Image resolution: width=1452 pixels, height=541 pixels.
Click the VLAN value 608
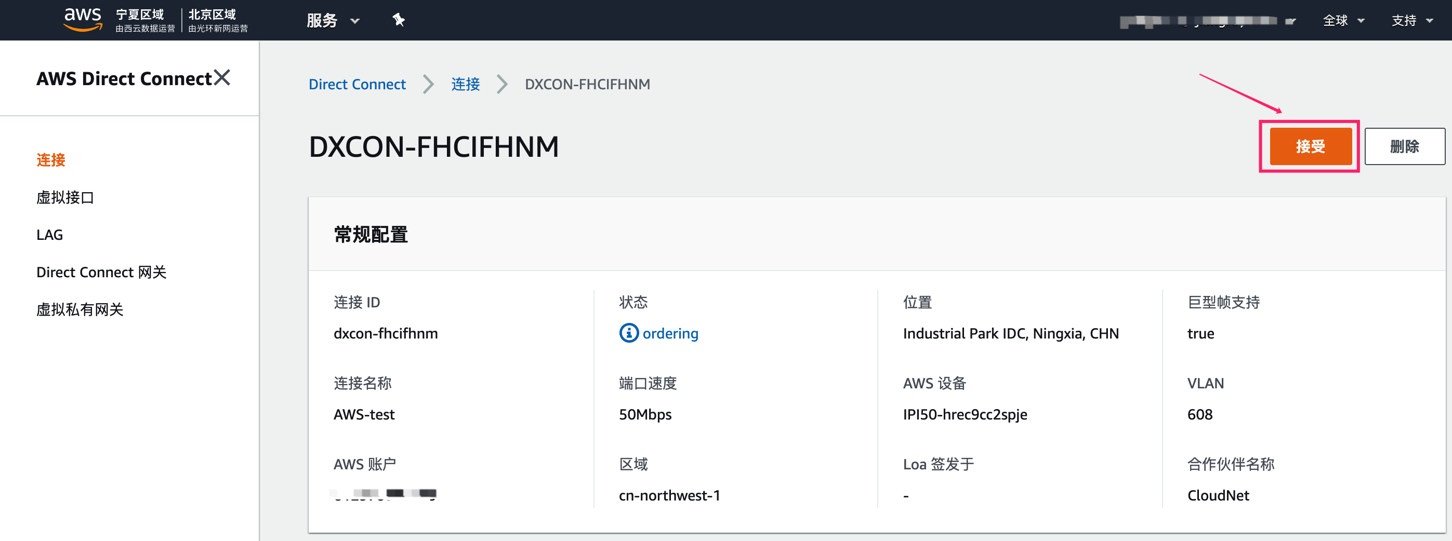[x=1199, y=415]
